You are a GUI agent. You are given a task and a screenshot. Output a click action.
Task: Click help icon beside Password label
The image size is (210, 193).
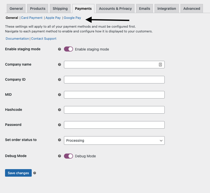[59, 125]
